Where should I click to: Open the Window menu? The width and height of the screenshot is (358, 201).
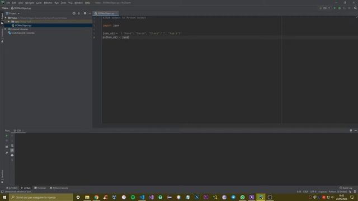(79, 3)
